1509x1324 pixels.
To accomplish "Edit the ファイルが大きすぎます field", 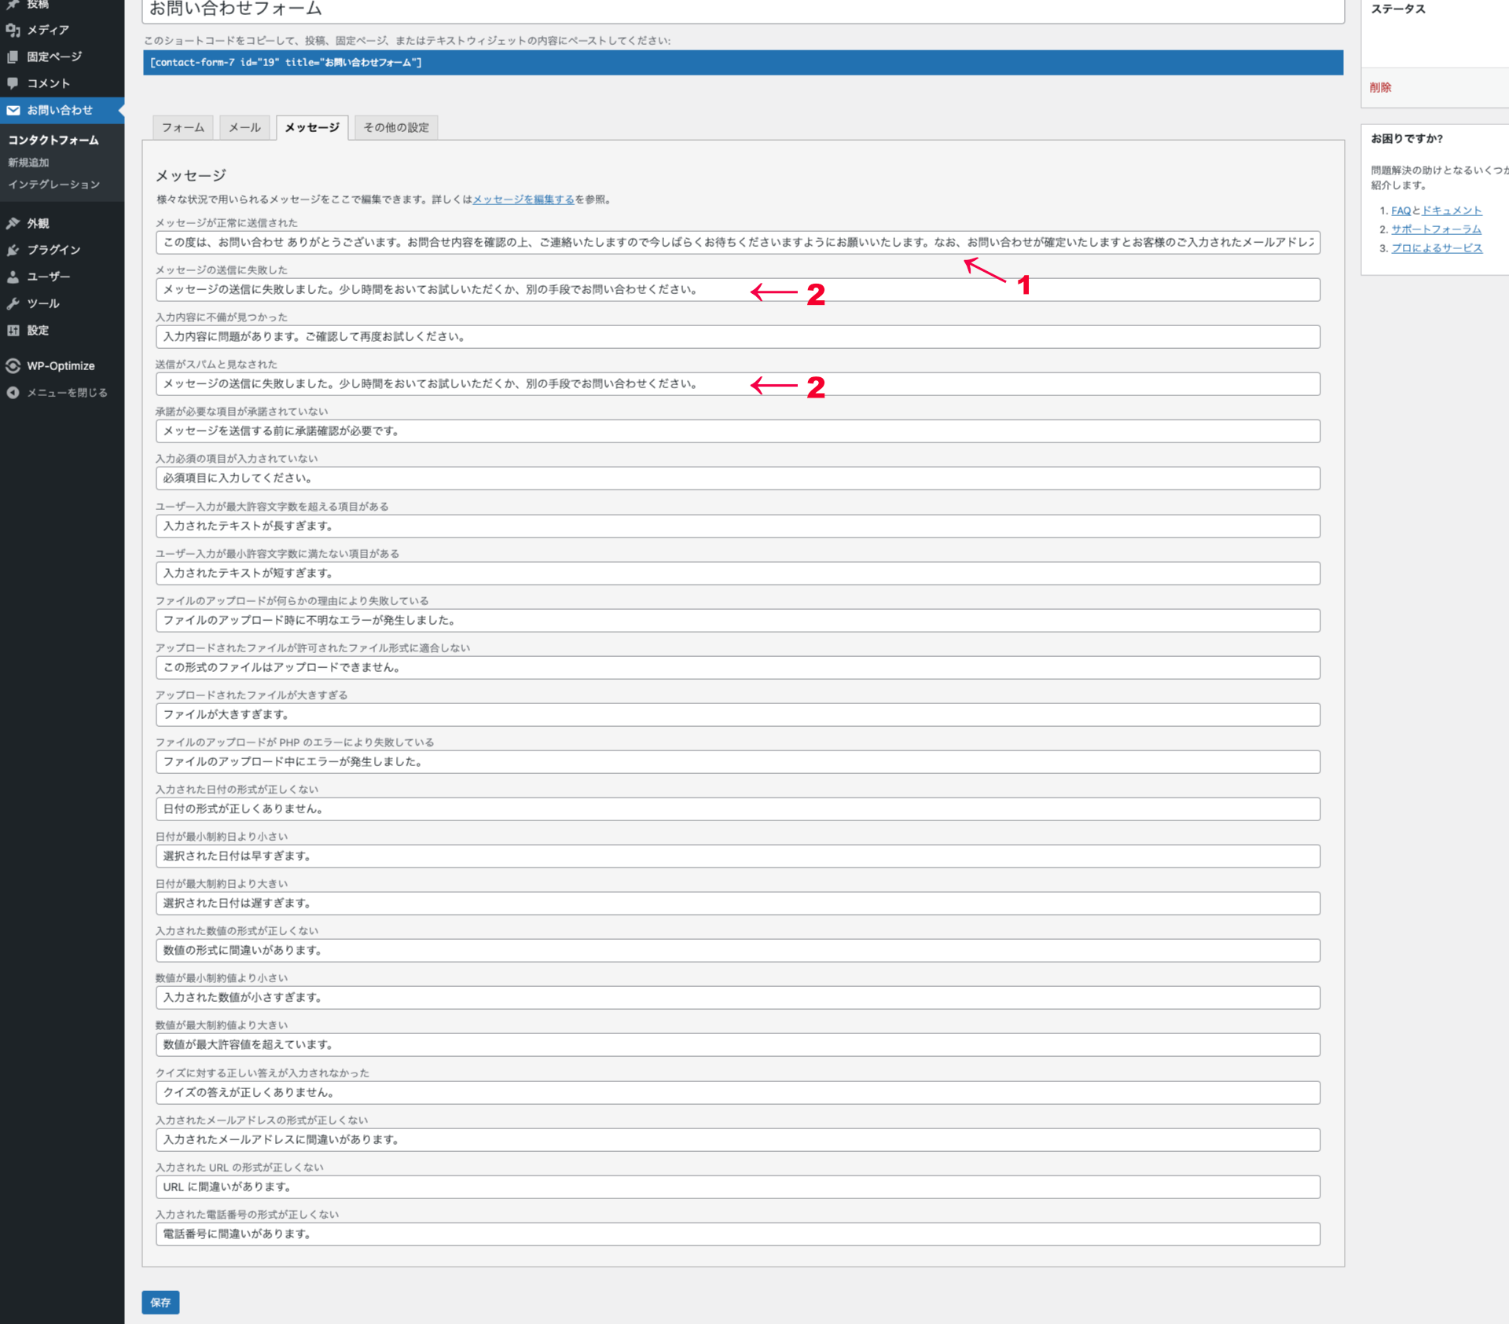I will click(x=738, y=714).
